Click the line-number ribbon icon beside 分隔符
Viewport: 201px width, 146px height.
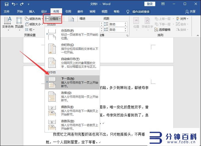pyautogui.click(x=71, y=19)
